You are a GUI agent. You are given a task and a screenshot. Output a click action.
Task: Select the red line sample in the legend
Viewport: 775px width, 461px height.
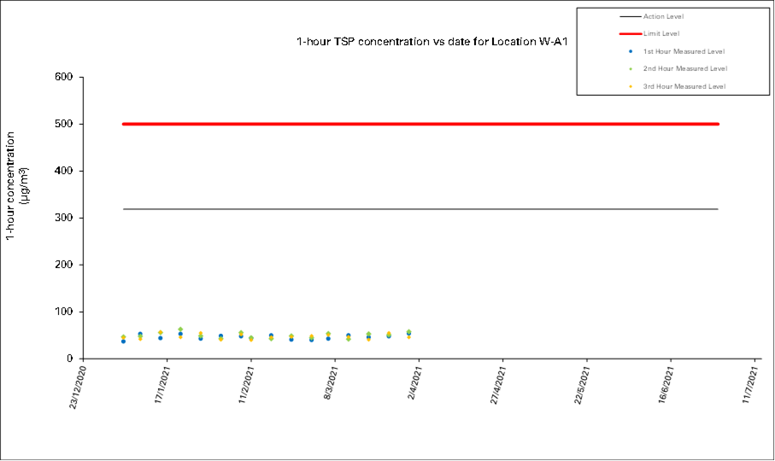[630, 33]
